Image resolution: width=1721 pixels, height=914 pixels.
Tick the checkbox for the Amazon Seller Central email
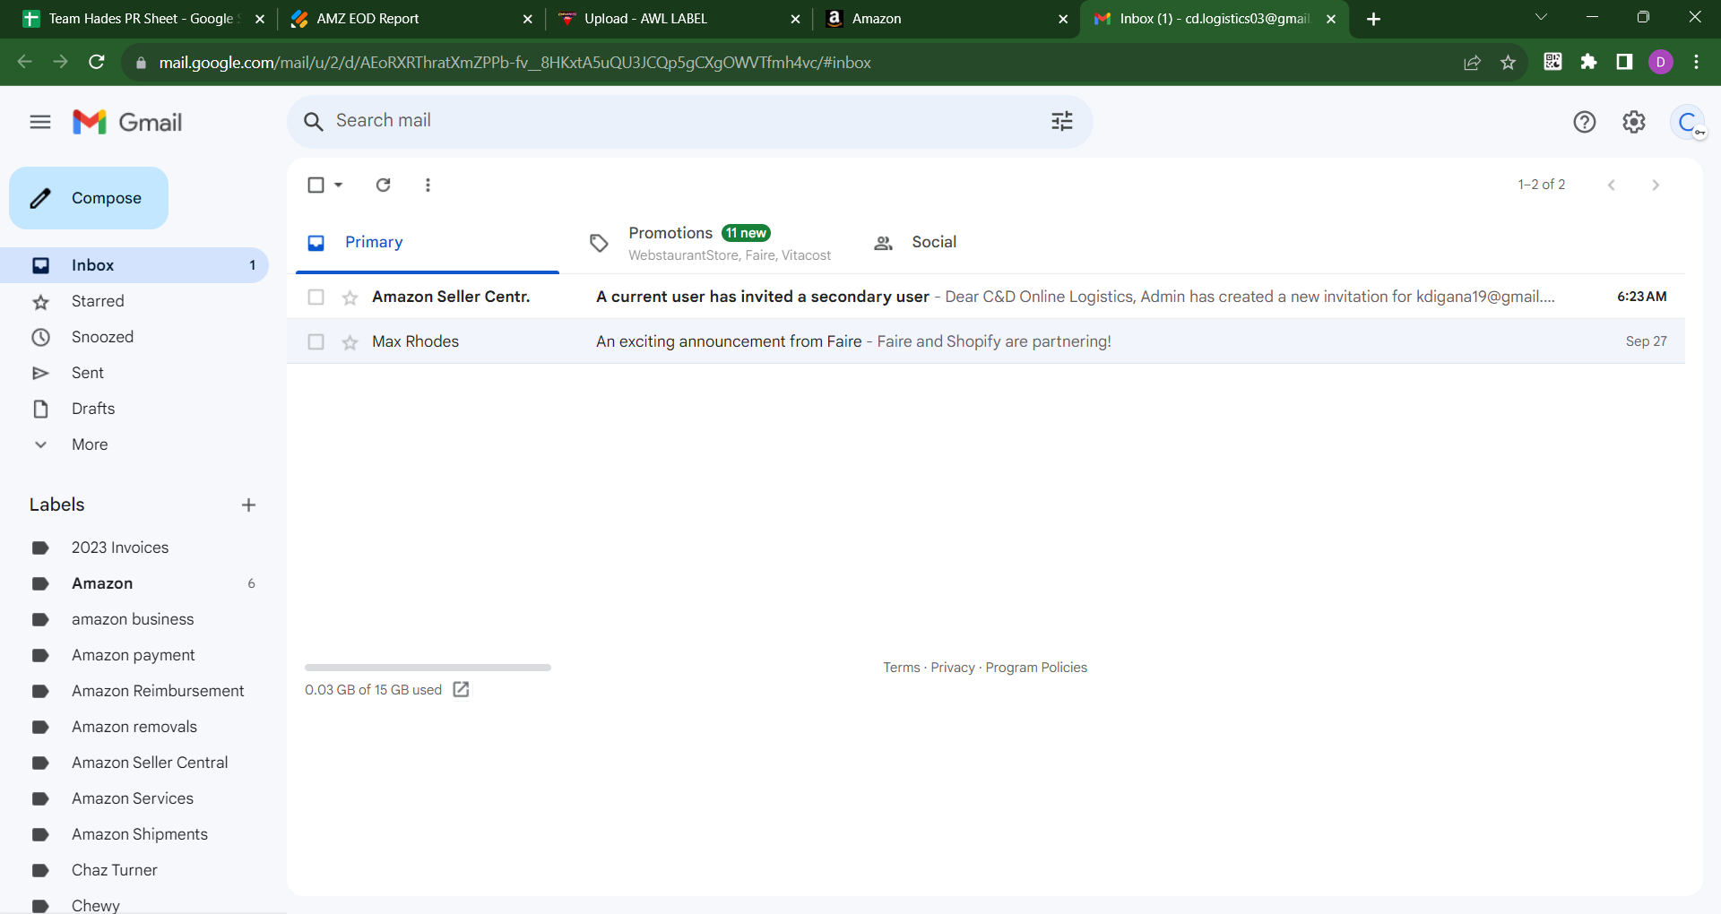316,297
